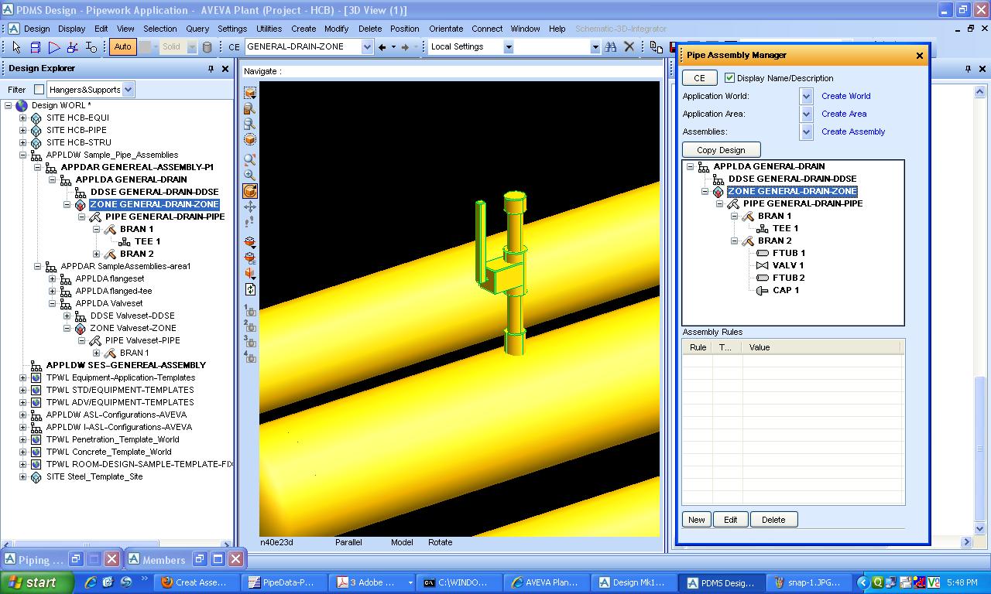
Task: Click the walk footsteps icon in 3D view
Action: coord(250,223)
